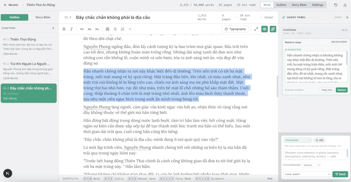The width and height of the screenshot is (351, 182).
Task: Click the Manual Save shortcut label
Action: click(x=147, y=178)
